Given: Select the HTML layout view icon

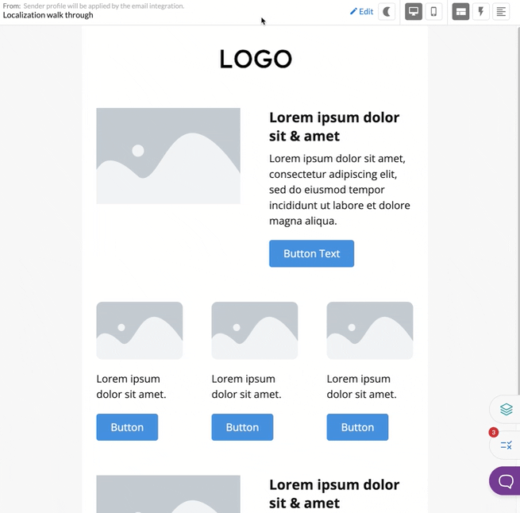Looking at the screenshot, I should pyautogui.click(x=460, y=12).
